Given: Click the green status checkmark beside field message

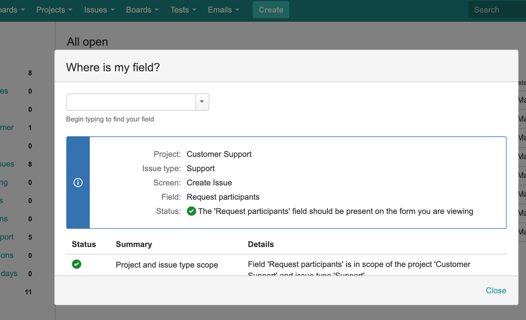Looking at the screenshot, I should tap(192, 211).
